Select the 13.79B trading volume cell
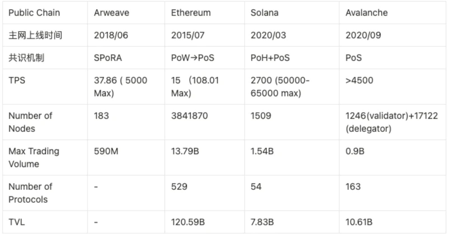The image size is (449, 235). click(185, 151)
